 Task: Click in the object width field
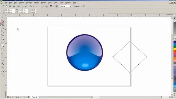23,10
